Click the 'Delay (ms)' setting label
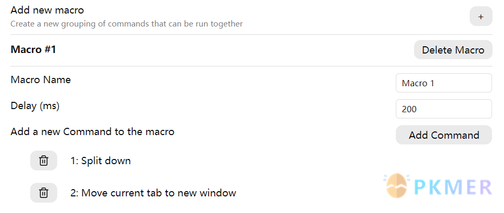The image size is (504, 213). 35,105
